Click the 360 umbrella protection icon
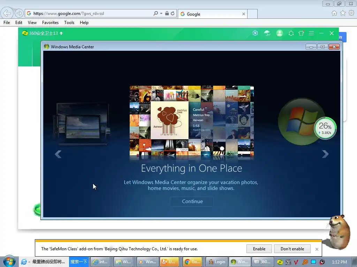 [x=267, y=33]
